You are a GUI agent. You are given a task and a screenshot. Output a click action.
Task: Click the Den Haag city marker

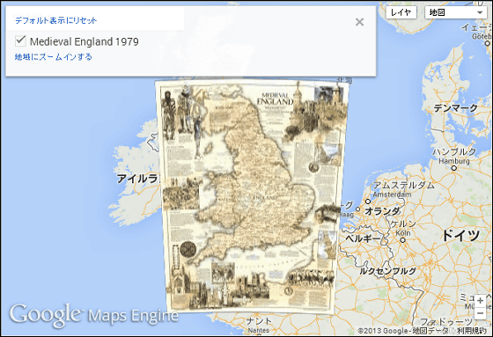coord(357,209)
